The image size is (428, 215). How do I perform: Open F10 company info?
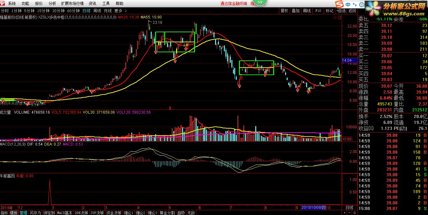[x=318, y=11]
